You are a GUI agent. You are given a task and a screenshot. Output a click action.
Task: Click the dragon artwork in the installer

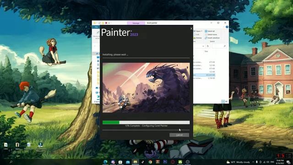coord(146,88)
